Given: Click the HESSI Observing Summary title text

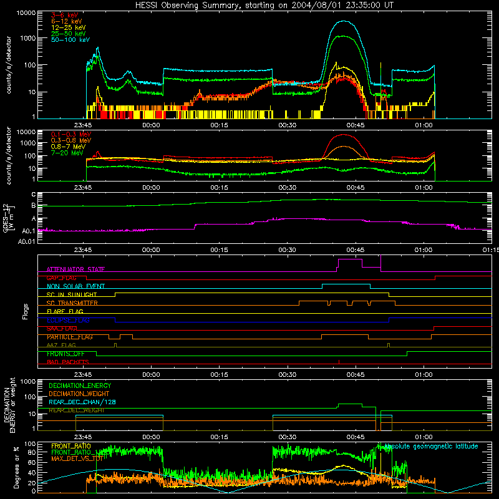Looking at the screenshot, I should pos(264,5).
